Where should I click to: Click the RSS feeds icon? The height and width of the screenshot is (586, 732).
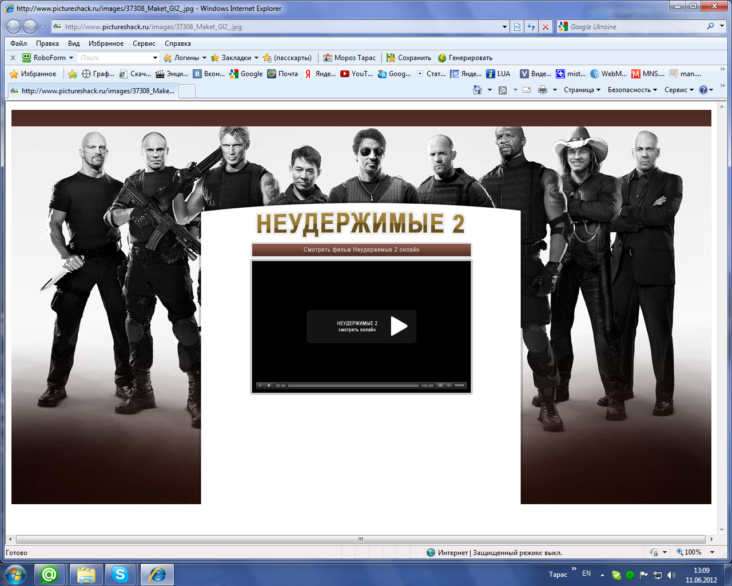tap(503, 90)
